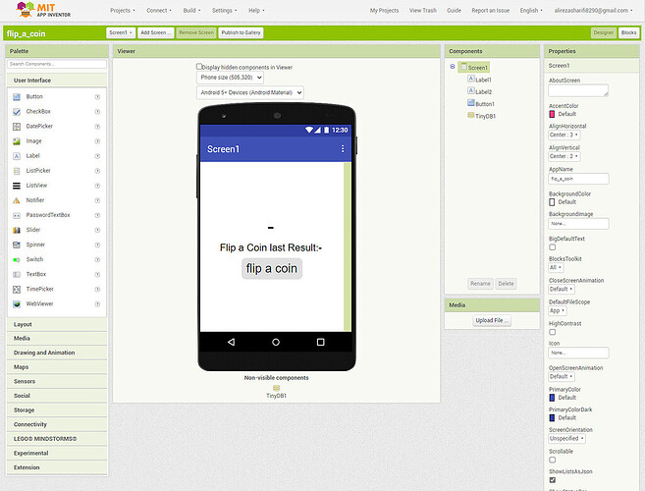Click the BackgroundColor Default swatch
The height and width of the screenshot is (491, 645).
552,202
